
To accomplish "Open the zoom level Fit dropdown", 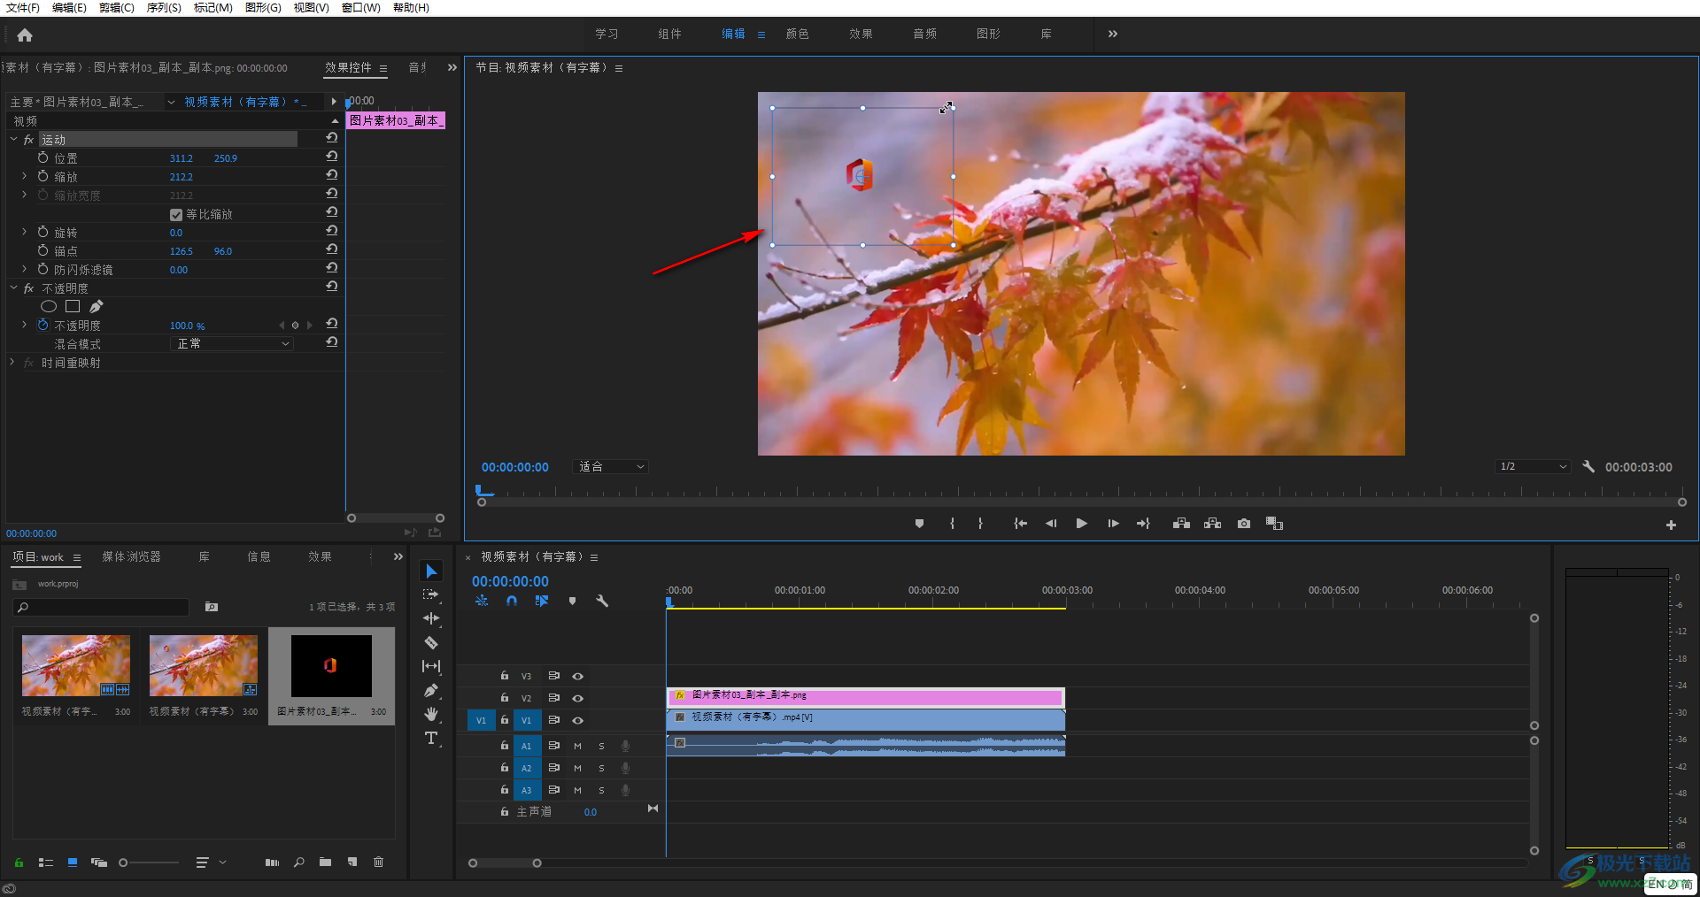I will pos(611,466).
